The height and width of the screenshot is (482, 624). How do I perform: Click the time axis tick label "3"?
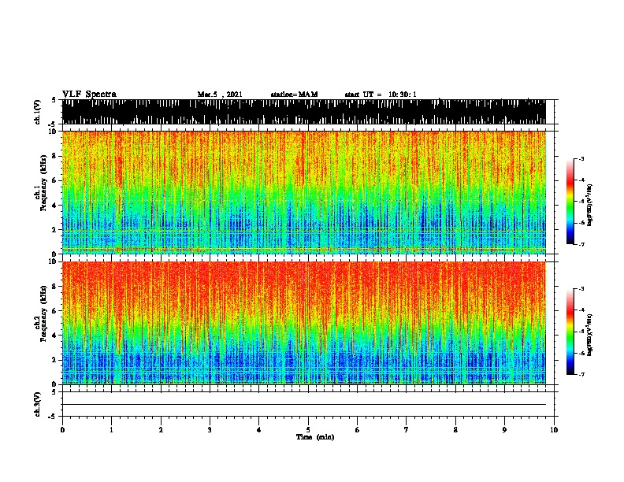pos(210,430)
